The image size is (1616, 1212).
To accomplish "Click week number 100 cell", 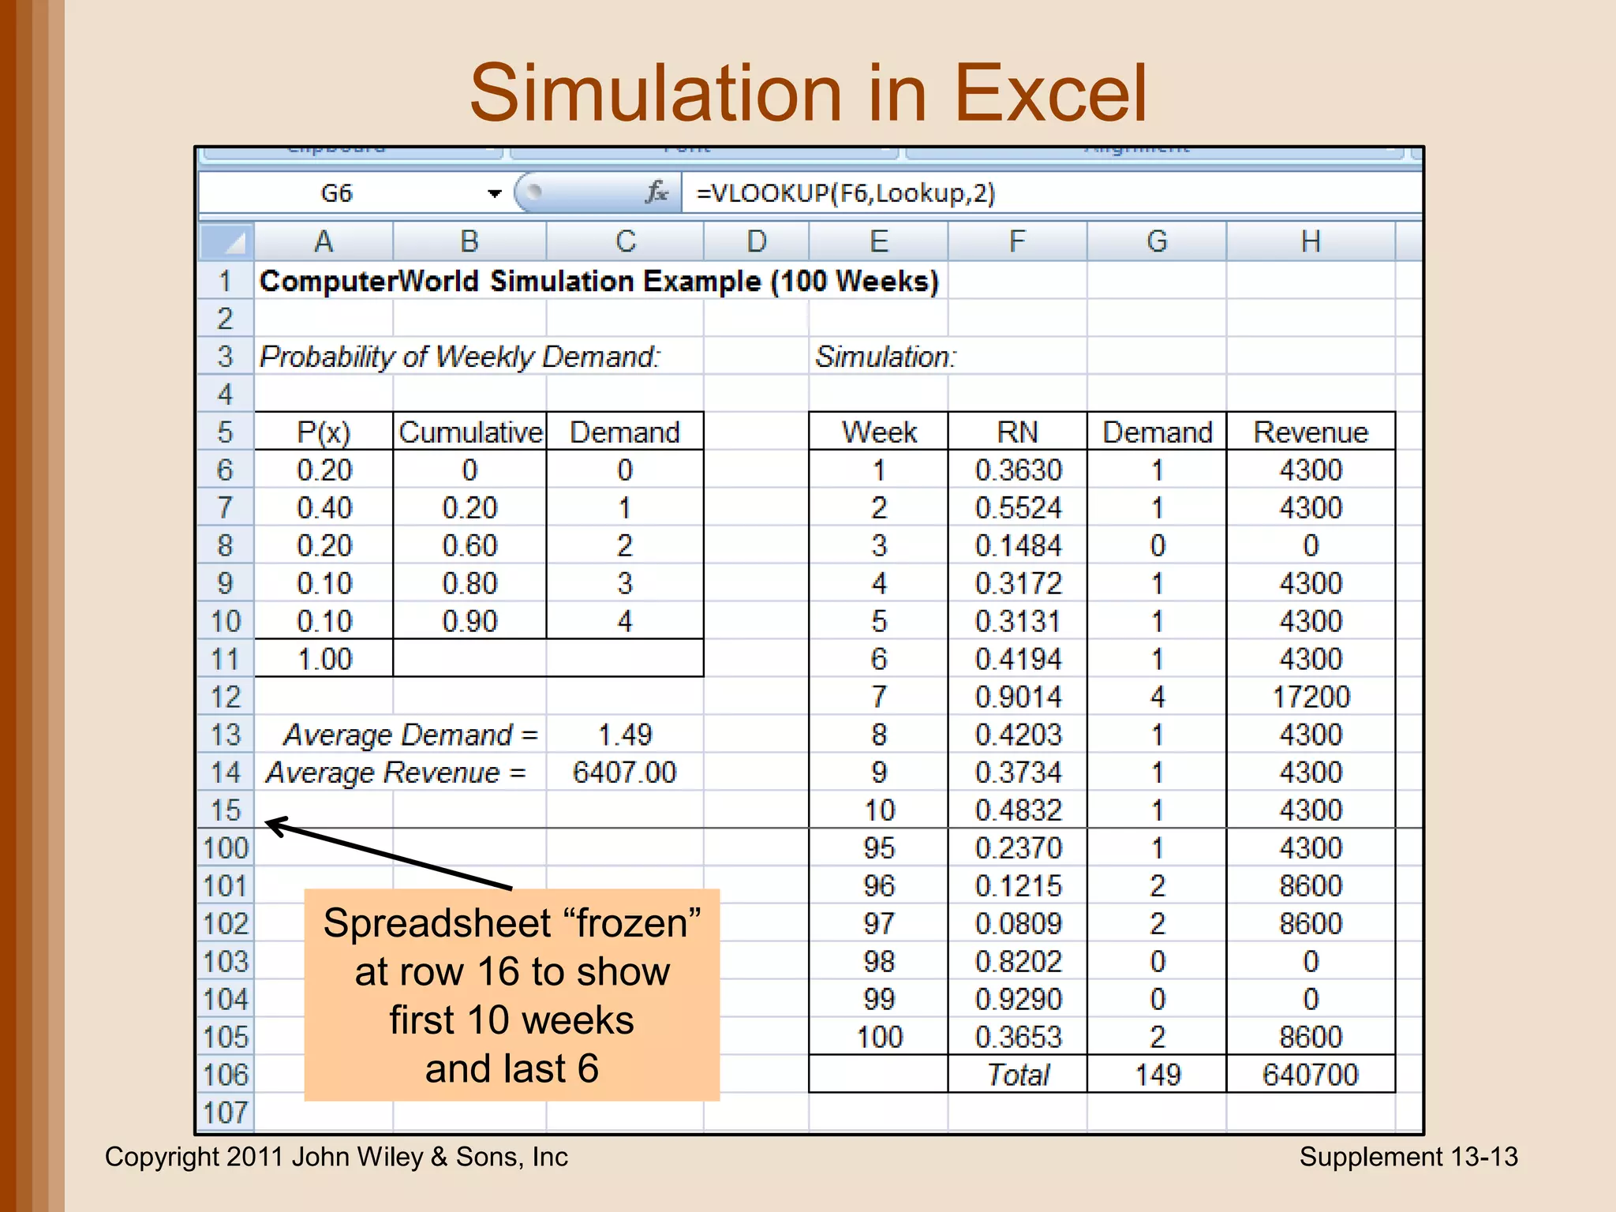I will click(879, 1037).
